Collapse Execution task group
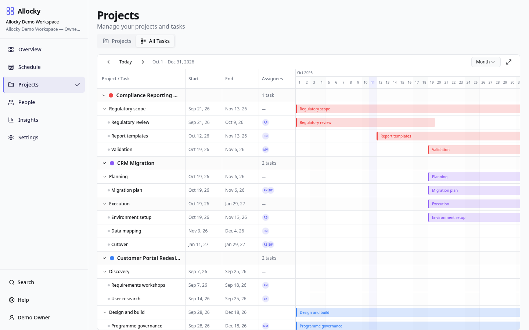Image resolution: width=529 pixels, height=330 pixels. pos(105,204)
